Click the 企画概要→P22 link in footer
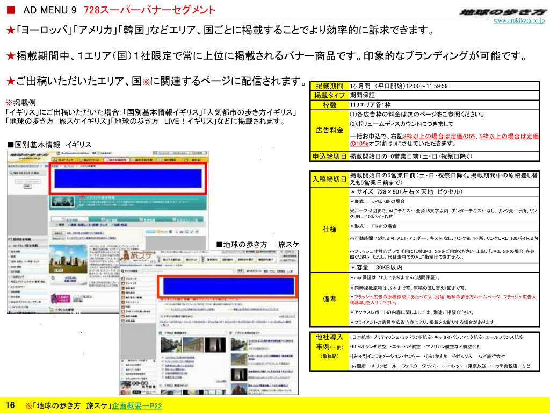The width and height of the screenshot is (550, 413). tap(137, 405)
